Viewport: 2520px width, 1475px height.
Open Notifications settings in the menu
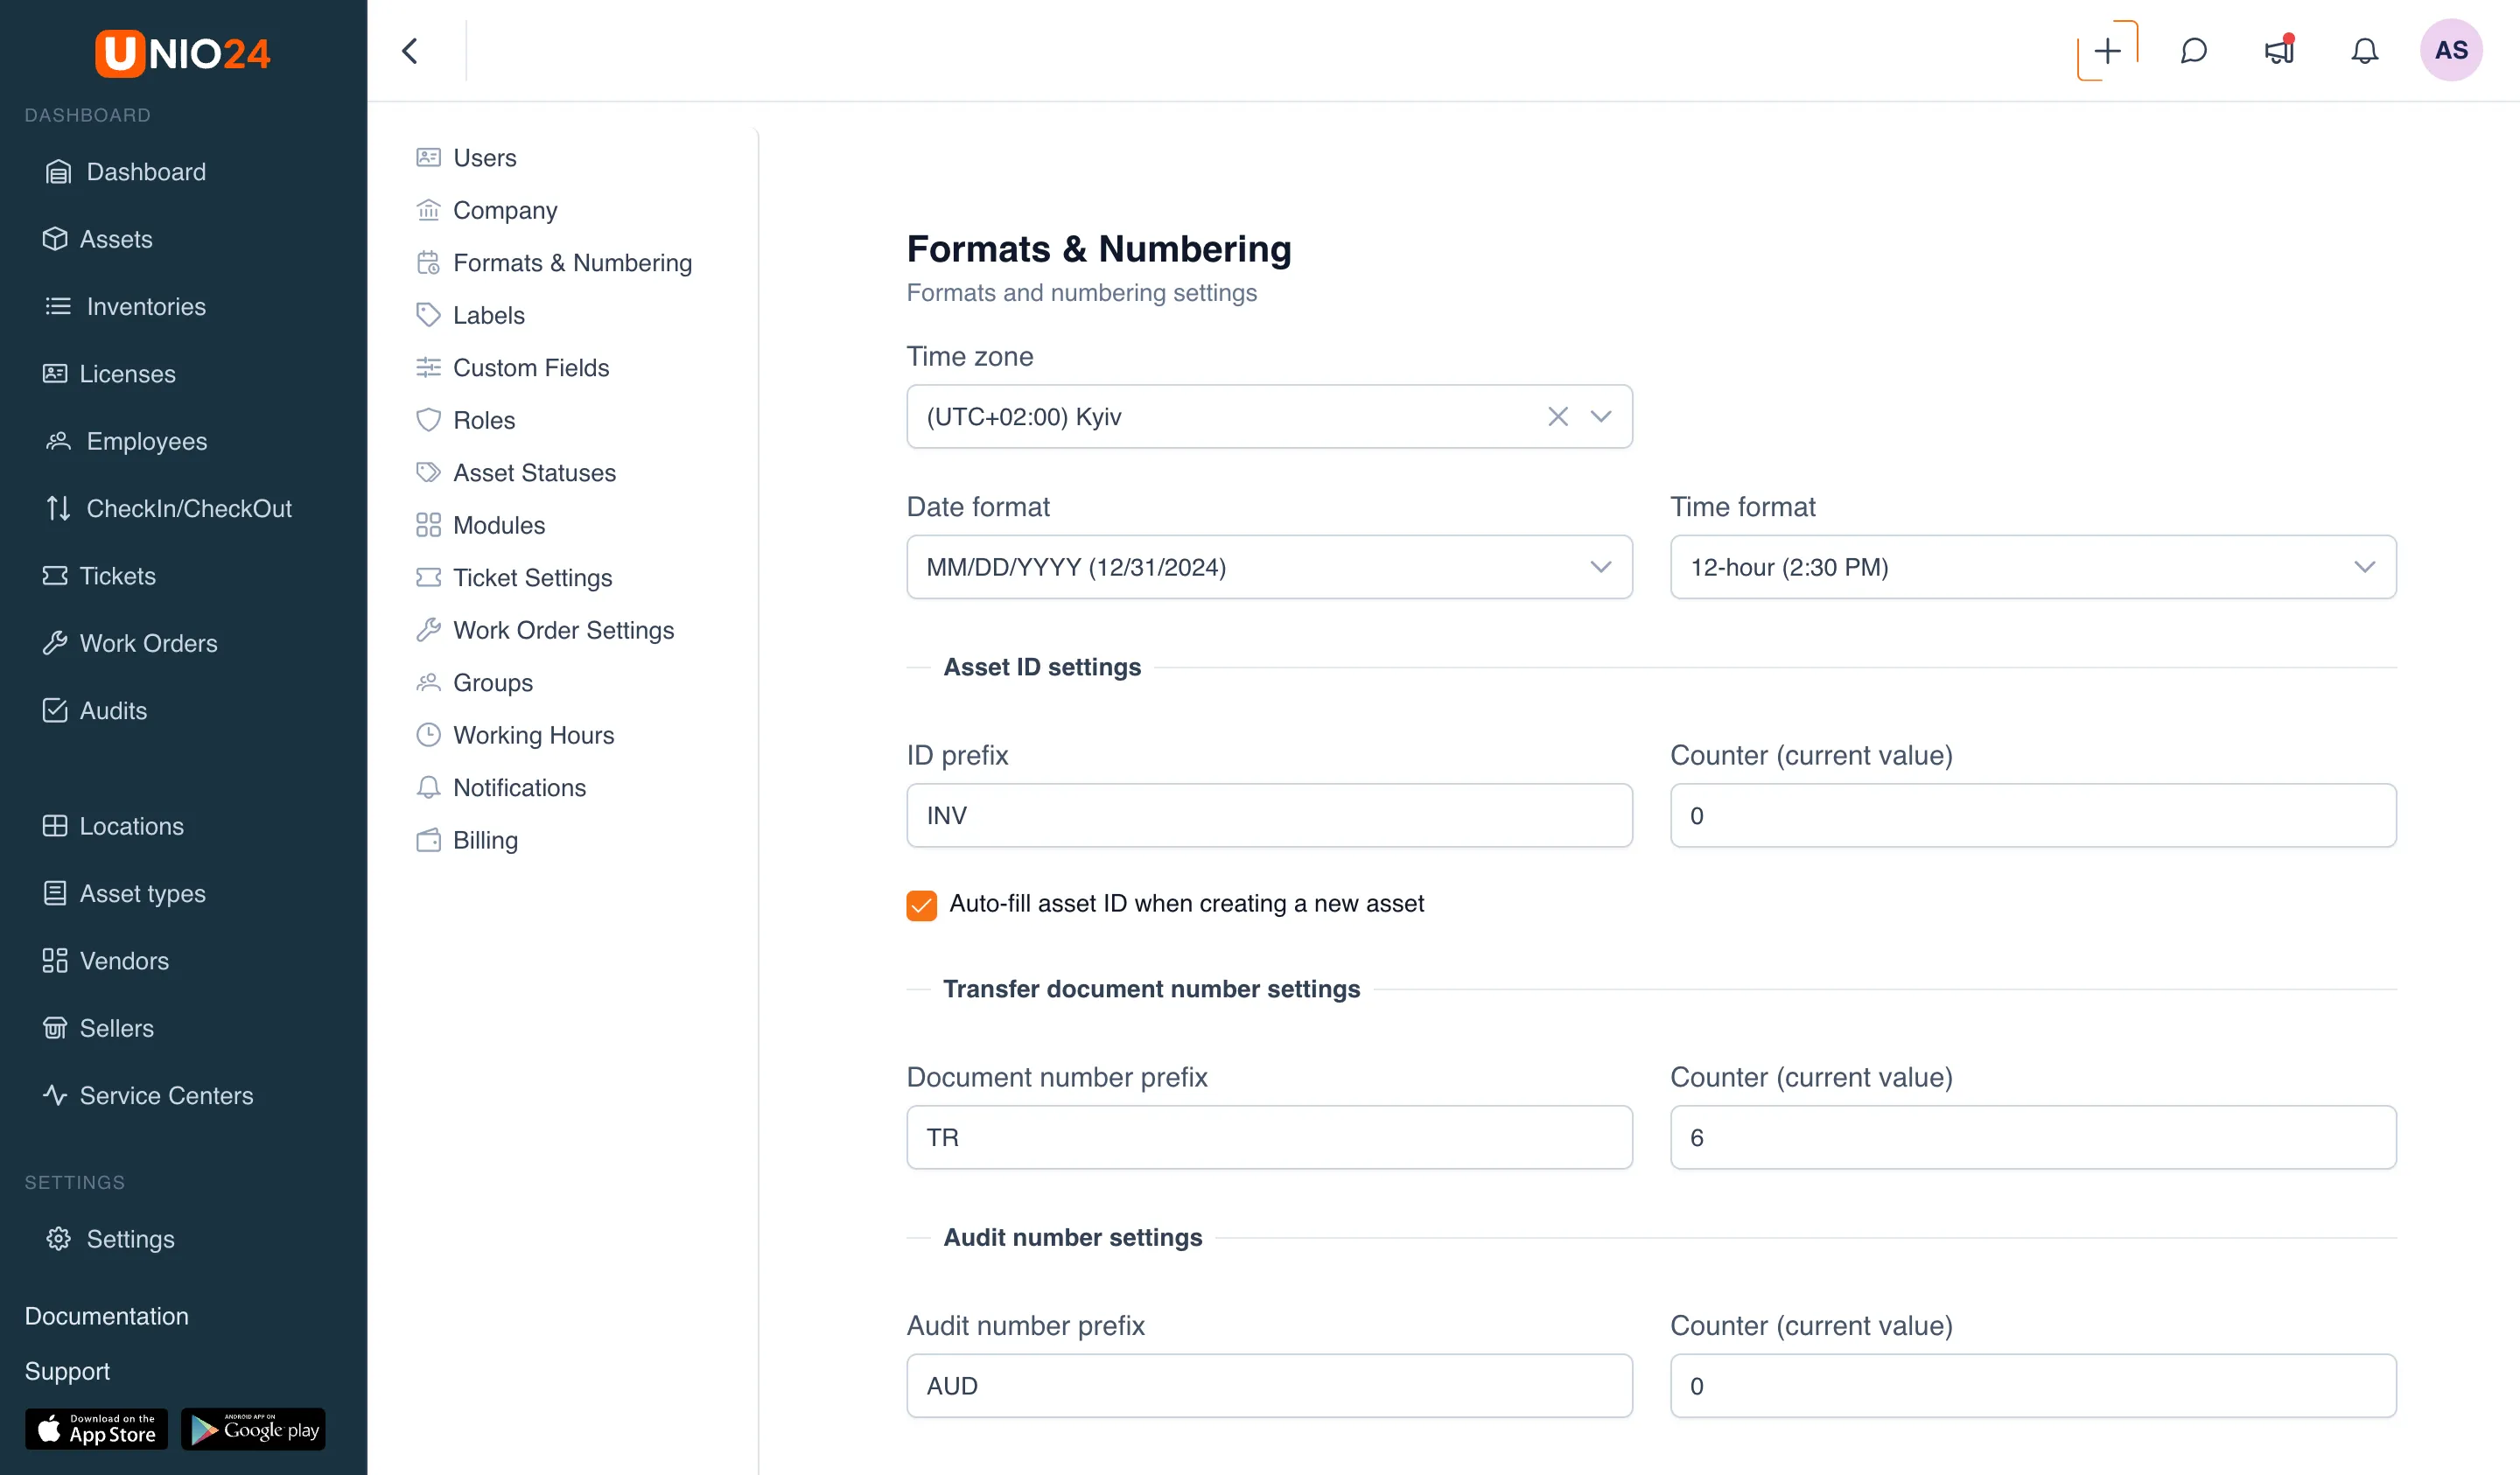click(501, 788)
